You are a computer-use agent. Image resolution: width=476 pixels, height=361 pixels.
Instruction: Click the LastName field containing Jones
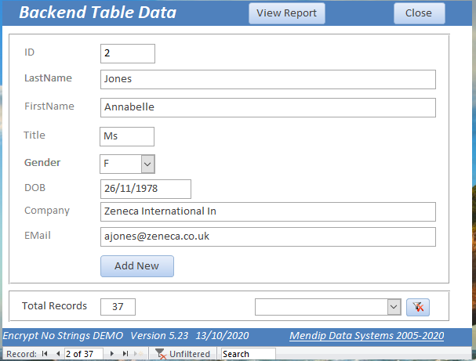(x=267, y=79)
